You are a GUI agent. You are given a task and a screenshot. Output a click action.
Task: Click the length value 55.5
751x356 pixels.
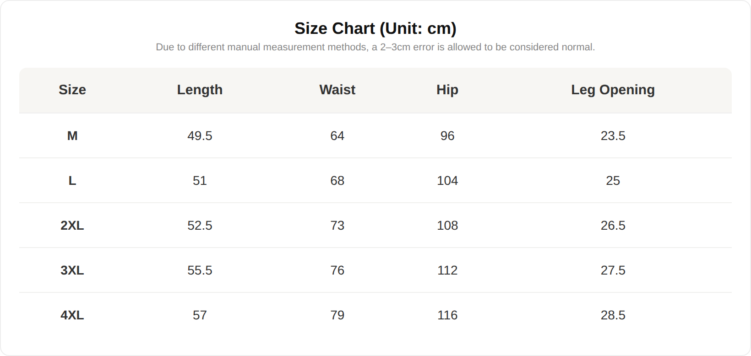(200, 270)
